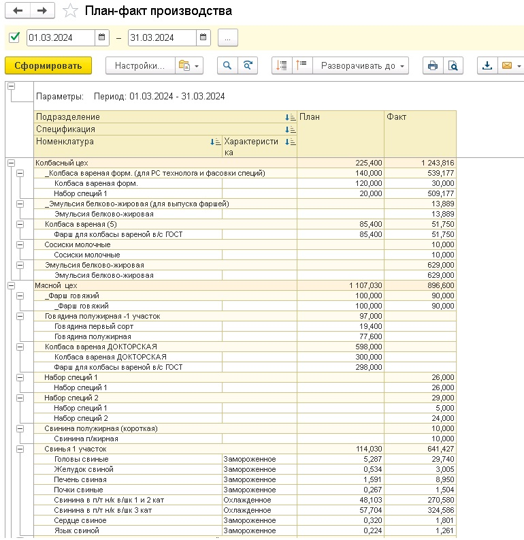
Task: Open the report variants dropdown next to Настройки
Action: click(189, 65)
